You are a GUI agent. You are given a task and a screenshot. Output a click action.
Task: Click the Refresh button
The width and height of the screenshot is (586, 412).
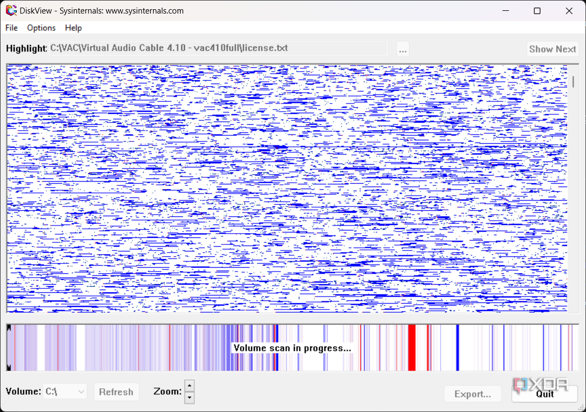(116, 392)
